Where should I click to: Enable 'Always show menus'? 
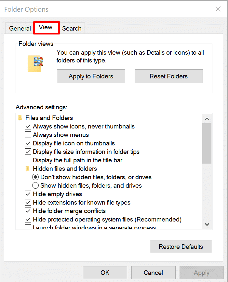coord(28,135)
